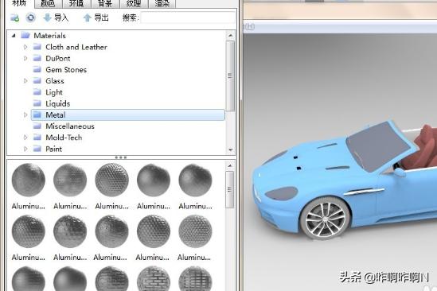Switch to the 环境 tab
Image resolution: width=437 pixels, height=291 pixels.
(x=76, y=3)
